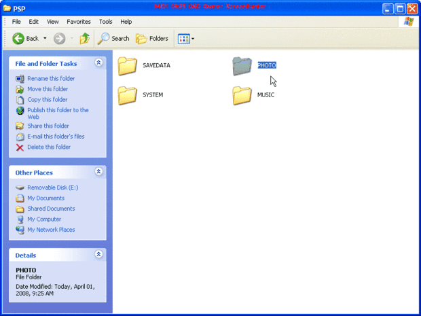Maximize the PSP window
Image resolution: width=421 pixels, height=316 pixels.
pos(400,9)
